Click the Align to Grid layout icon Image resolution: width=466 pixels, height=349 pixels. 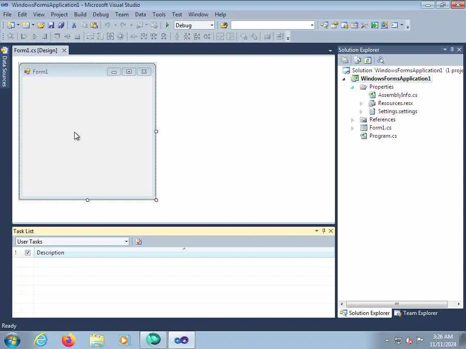pos(11,36)
